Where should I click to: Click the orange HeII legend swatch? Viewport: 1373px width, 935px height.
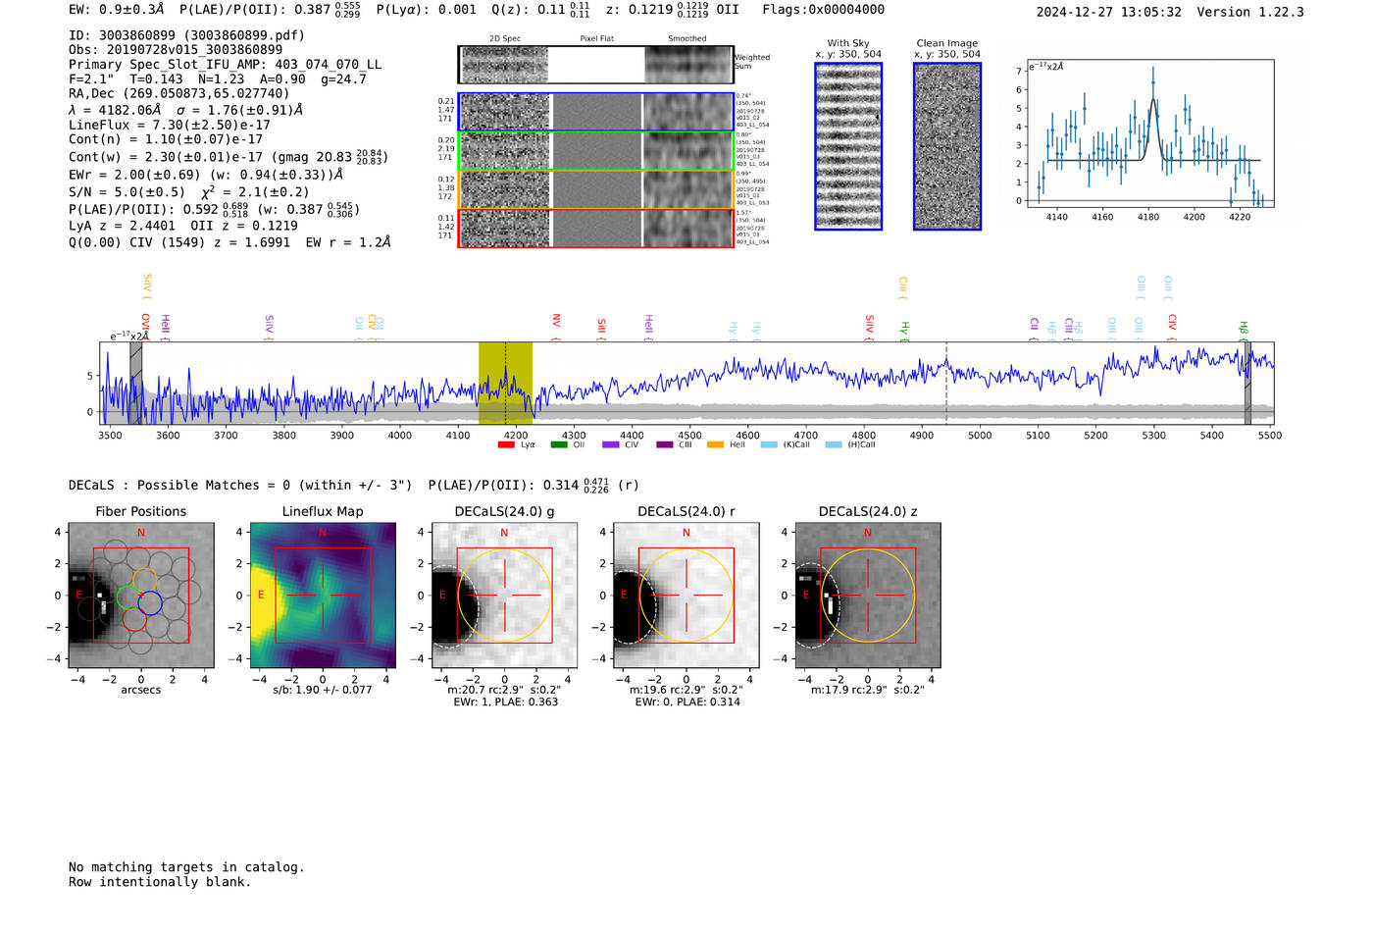(x=715, y=444)
